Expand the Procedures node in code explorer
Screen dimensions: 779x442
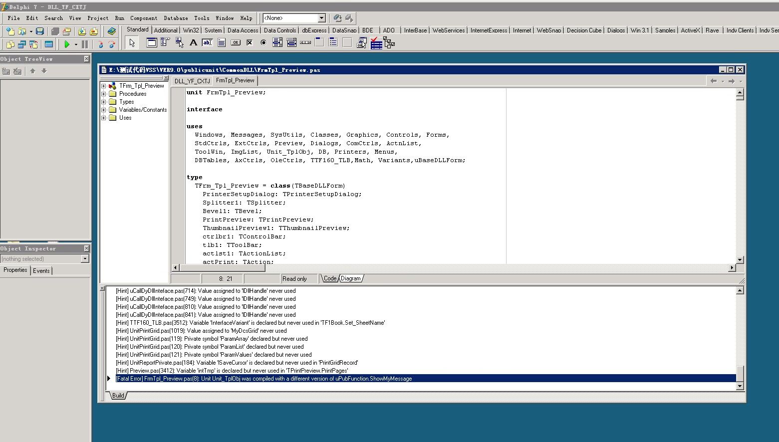pyautogui.click(x=104, y=94)
